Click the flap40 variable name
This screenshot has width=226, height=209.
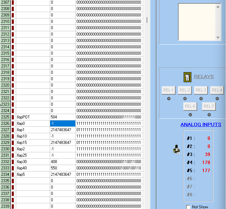click(x=22, y=168)
